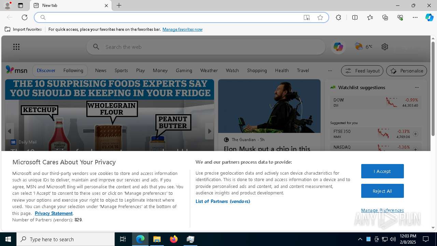Select the Discover tab
Viewport: 437px width, 246px height.
46,70
